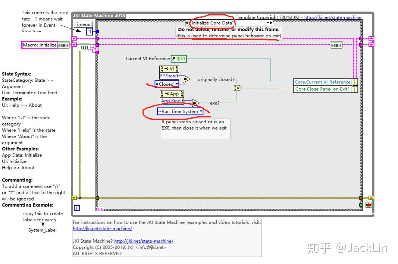The width and height of the screenshot is (398, 264).
Task: Open the Closed enum constant dropdown
Action: click(x=177, y=84)
